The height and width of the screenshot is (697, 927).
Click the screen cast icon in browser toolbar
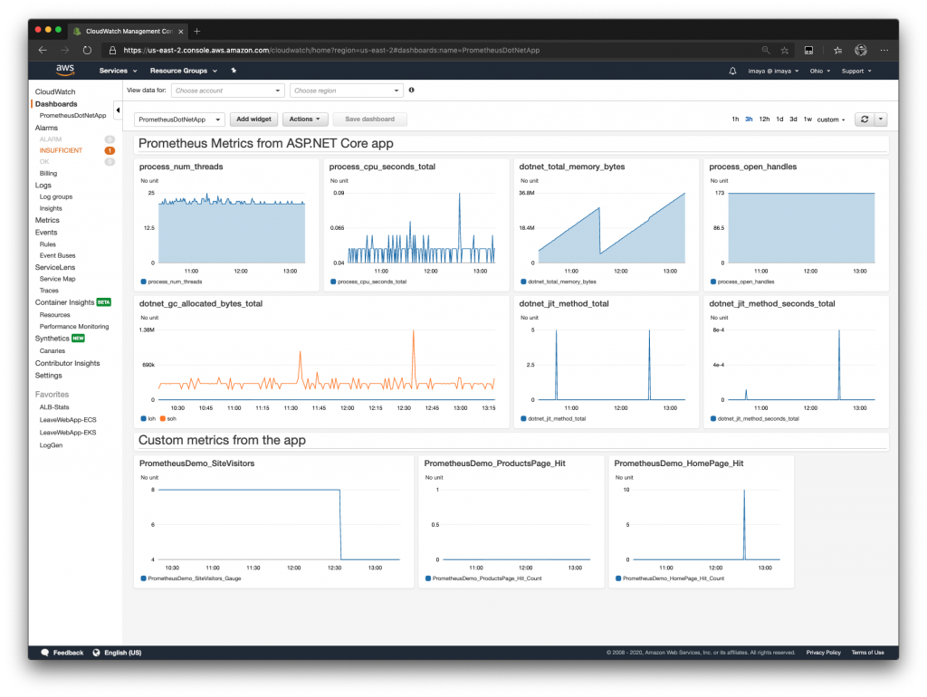tap(808, 51)
